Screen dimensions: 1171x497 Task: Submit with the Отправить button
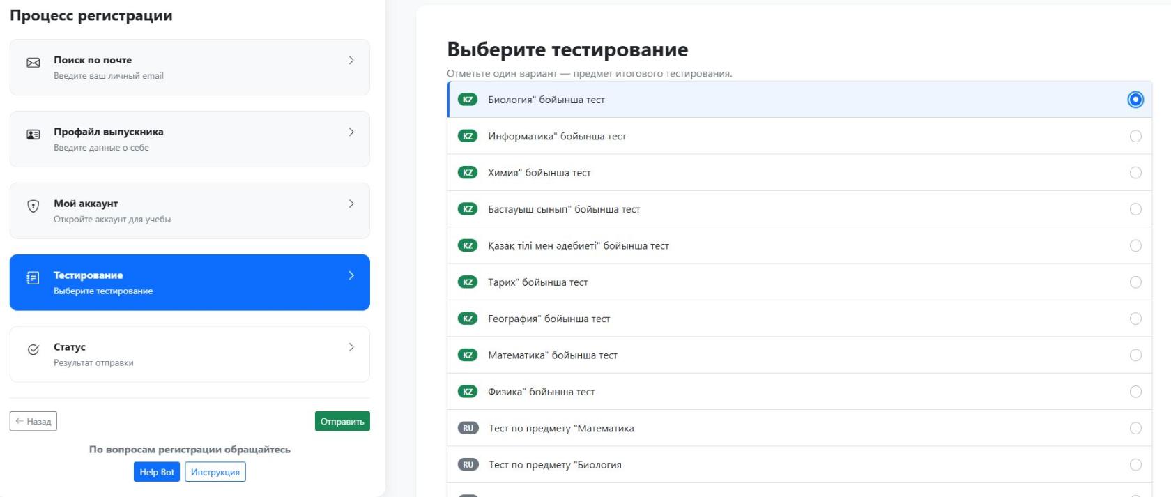[x=342, y=421]
